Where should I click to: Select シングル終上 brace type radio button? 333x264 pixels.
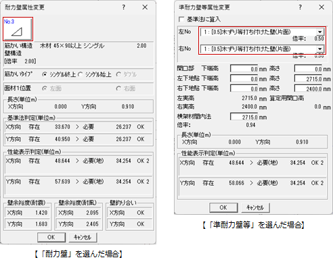coord(45,74)
